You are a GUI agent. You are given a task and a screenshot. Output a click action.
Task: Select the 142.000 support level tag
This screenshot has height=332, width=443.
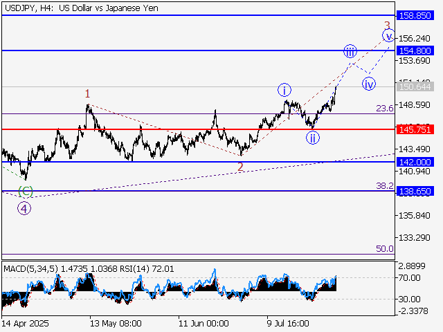415,162
